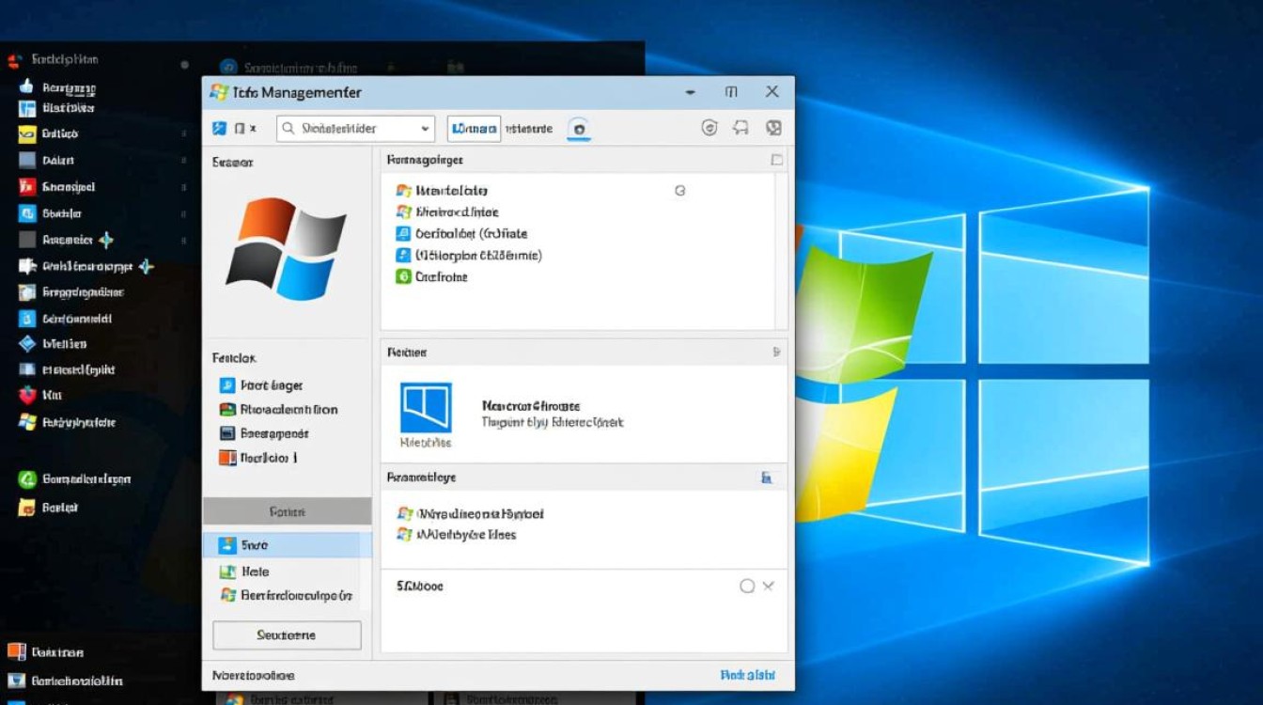Click the camera-like icon underlined in blue
This screenshot has height=705, width=1263.
point(579,129)
